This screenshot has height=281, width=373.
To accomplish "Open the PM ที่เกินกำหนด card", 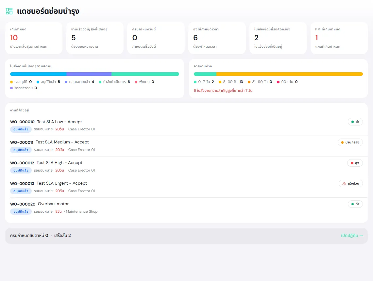I will pyautogui.click(x=339, y=38).
